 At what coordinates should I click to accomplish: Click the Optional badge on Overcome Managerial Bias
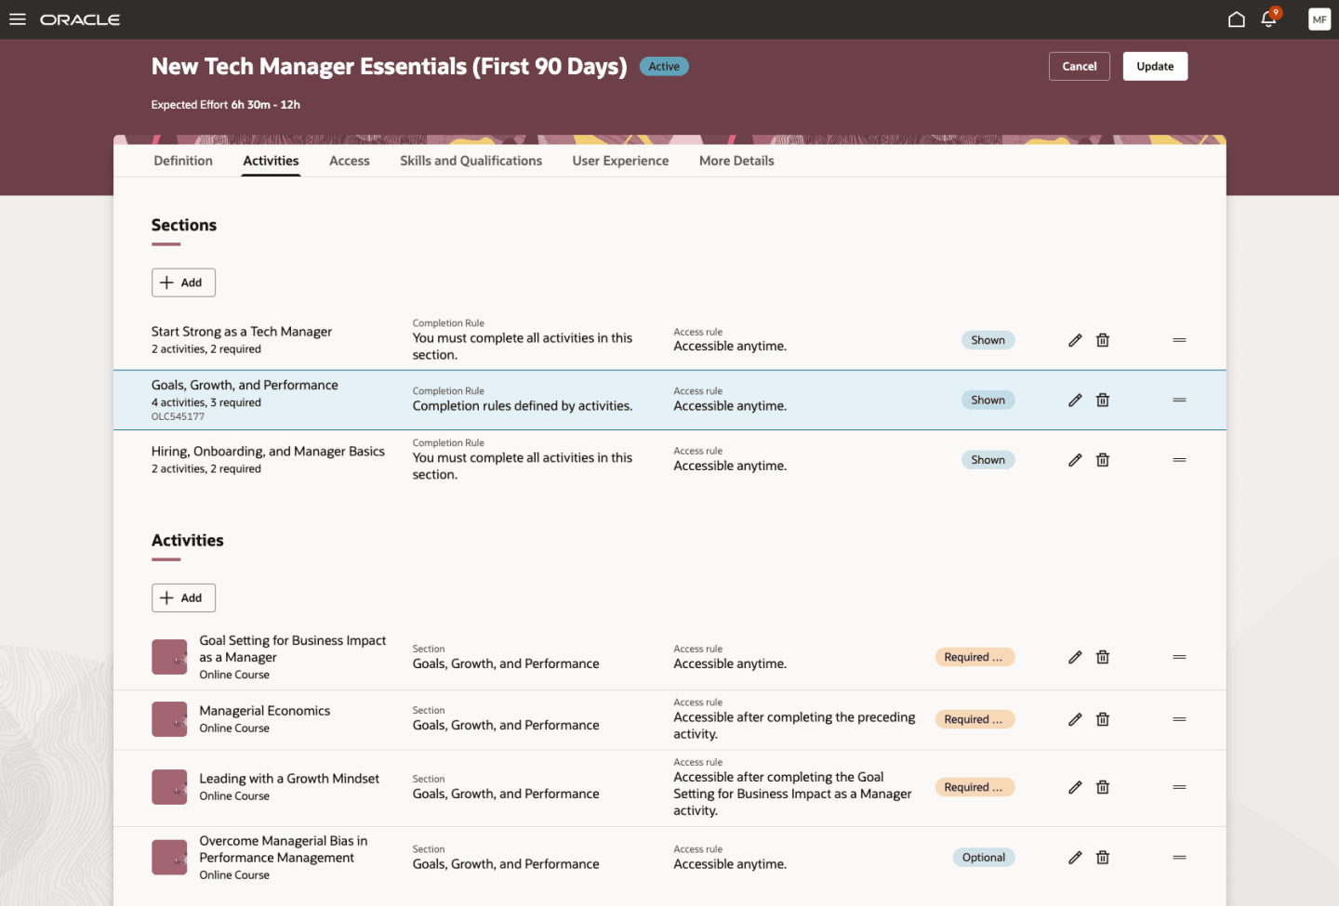[984, 858]
